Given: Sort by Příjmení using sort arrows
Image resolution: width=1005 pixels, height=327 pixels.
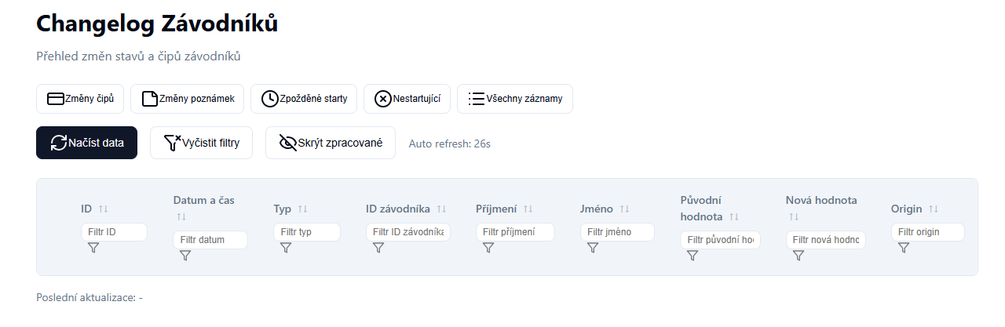Looking at the screenshot, I should tap(528, 209).
